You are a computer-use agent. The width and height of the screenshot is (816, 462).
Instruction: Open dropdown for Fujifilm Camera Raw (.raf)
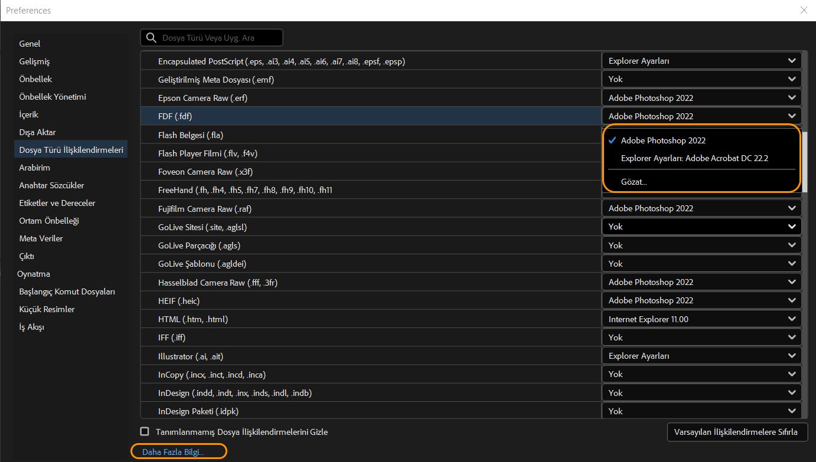coord(702,208)
